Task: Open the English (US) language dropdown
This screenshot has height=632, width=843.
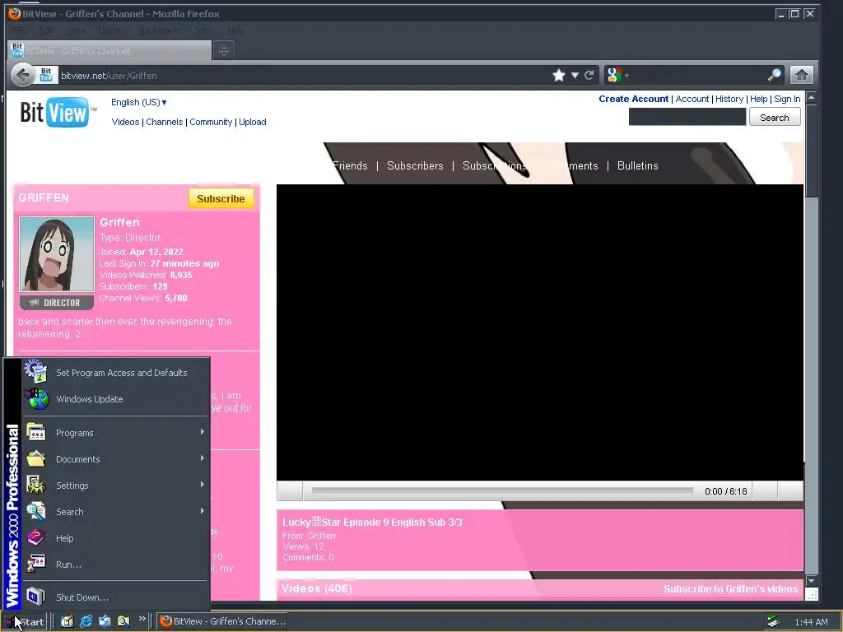Action: pos(138,102)
